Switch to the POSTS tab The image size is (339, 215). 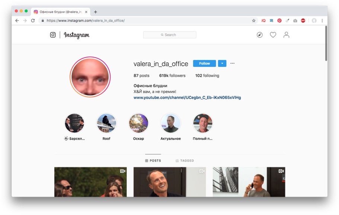tap(153, 161)
